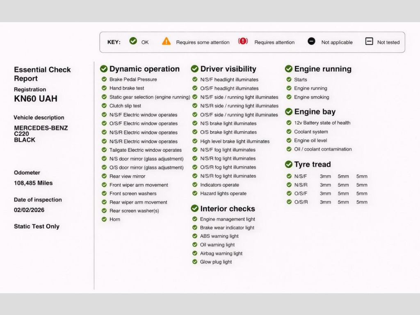The image size is (420, 315).
Task: Select the Interior checks section heading
Action: [x=228, y=209]
